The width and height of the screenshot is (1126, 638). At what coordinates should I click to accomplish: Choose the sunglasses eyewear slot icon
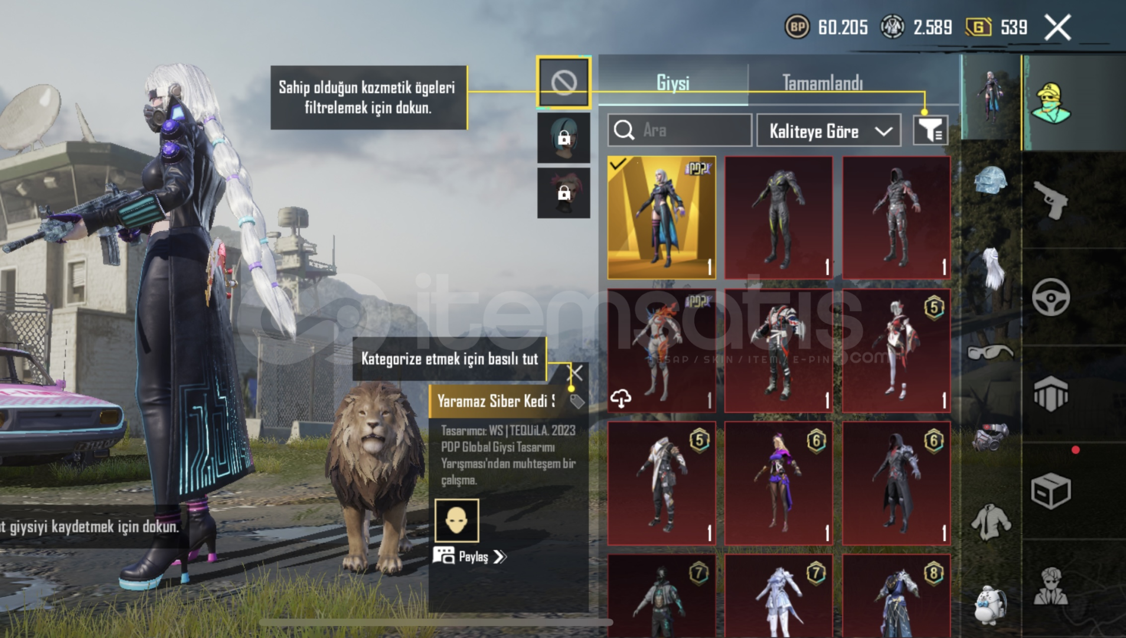tap(990, 352)
